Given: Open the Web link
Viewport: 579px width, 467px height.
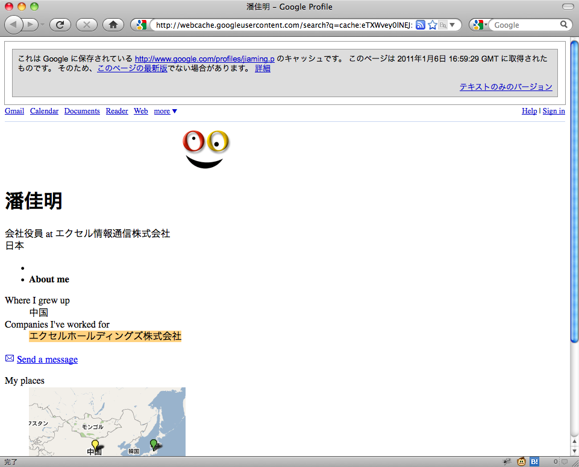Looking at the screenshot, I should coord(141,111).
